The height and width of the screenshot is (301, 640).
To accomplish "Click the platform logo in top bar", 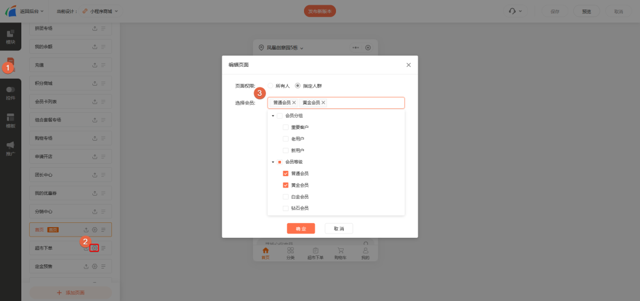I will (11, 11).
